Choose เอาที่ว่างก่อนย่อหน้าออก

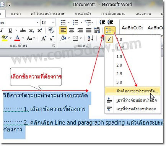coord(133,100)
